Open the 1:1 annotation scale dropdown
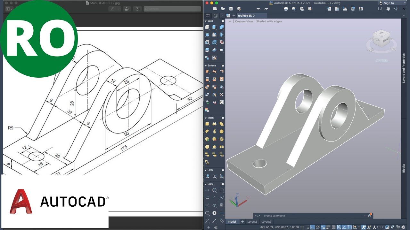The width and height of the screenshot is (410, 230). [x=381, y=227]
